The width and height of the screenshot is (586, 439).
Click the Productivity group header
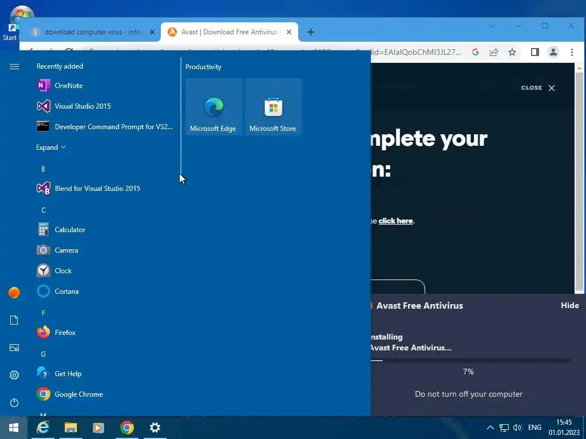[x=203, y=67]
